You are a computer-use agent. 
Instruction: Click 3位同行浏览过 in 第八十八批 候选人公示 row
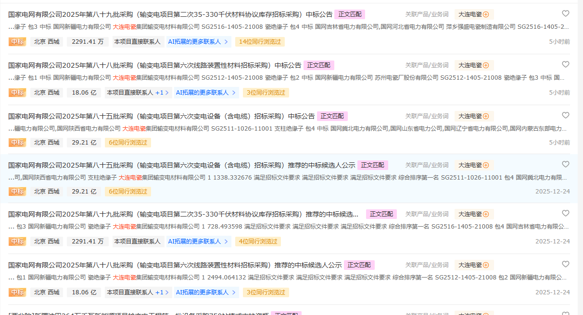[x=266, y=292]
